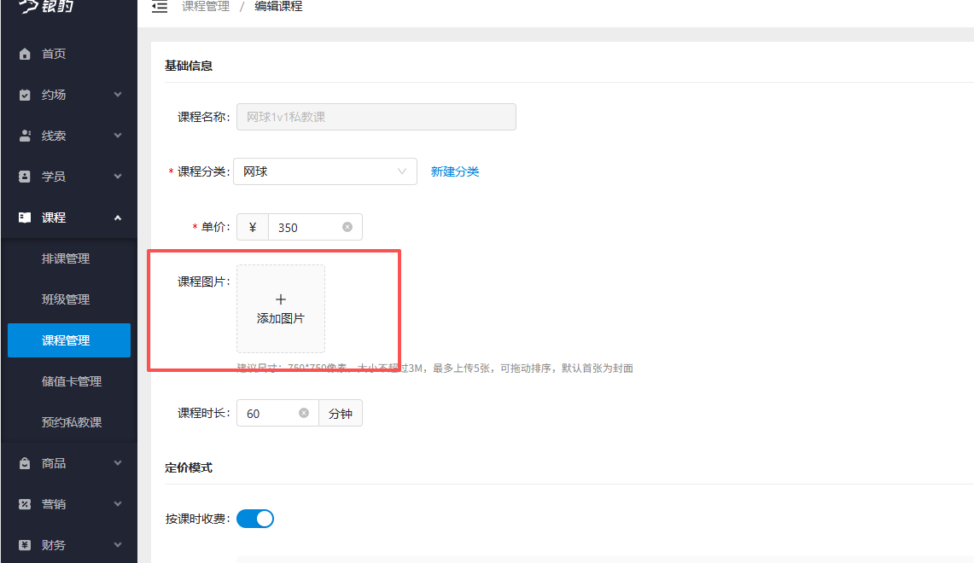
Task: Click the 添加图片 upload area
Action: click(280, 307)
